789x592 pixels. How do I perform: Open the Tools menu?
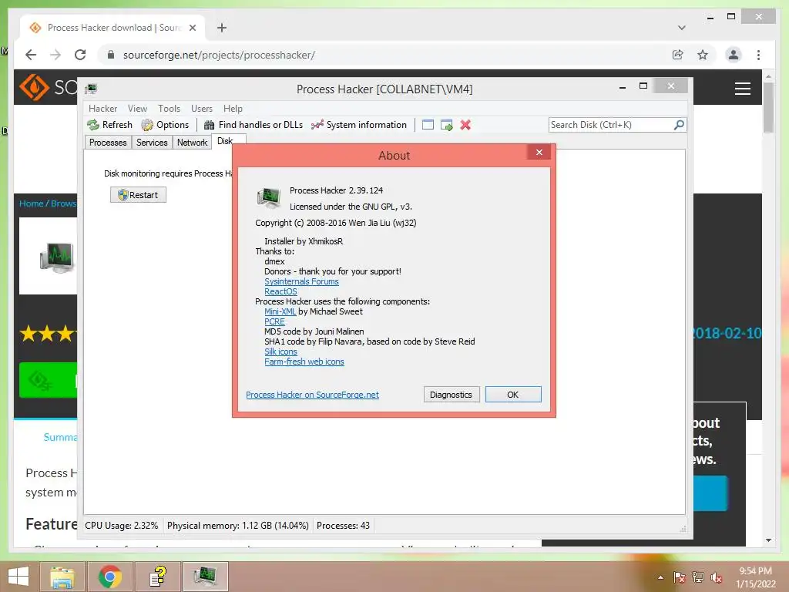coord(169,109)
